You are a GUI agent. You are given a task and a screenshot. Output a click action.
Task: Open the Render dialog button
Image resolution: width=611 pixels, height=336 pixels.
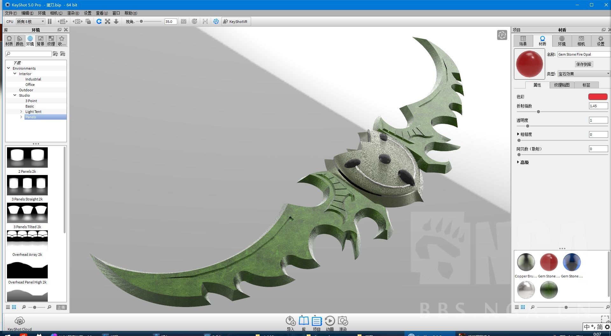pos(343,323)
